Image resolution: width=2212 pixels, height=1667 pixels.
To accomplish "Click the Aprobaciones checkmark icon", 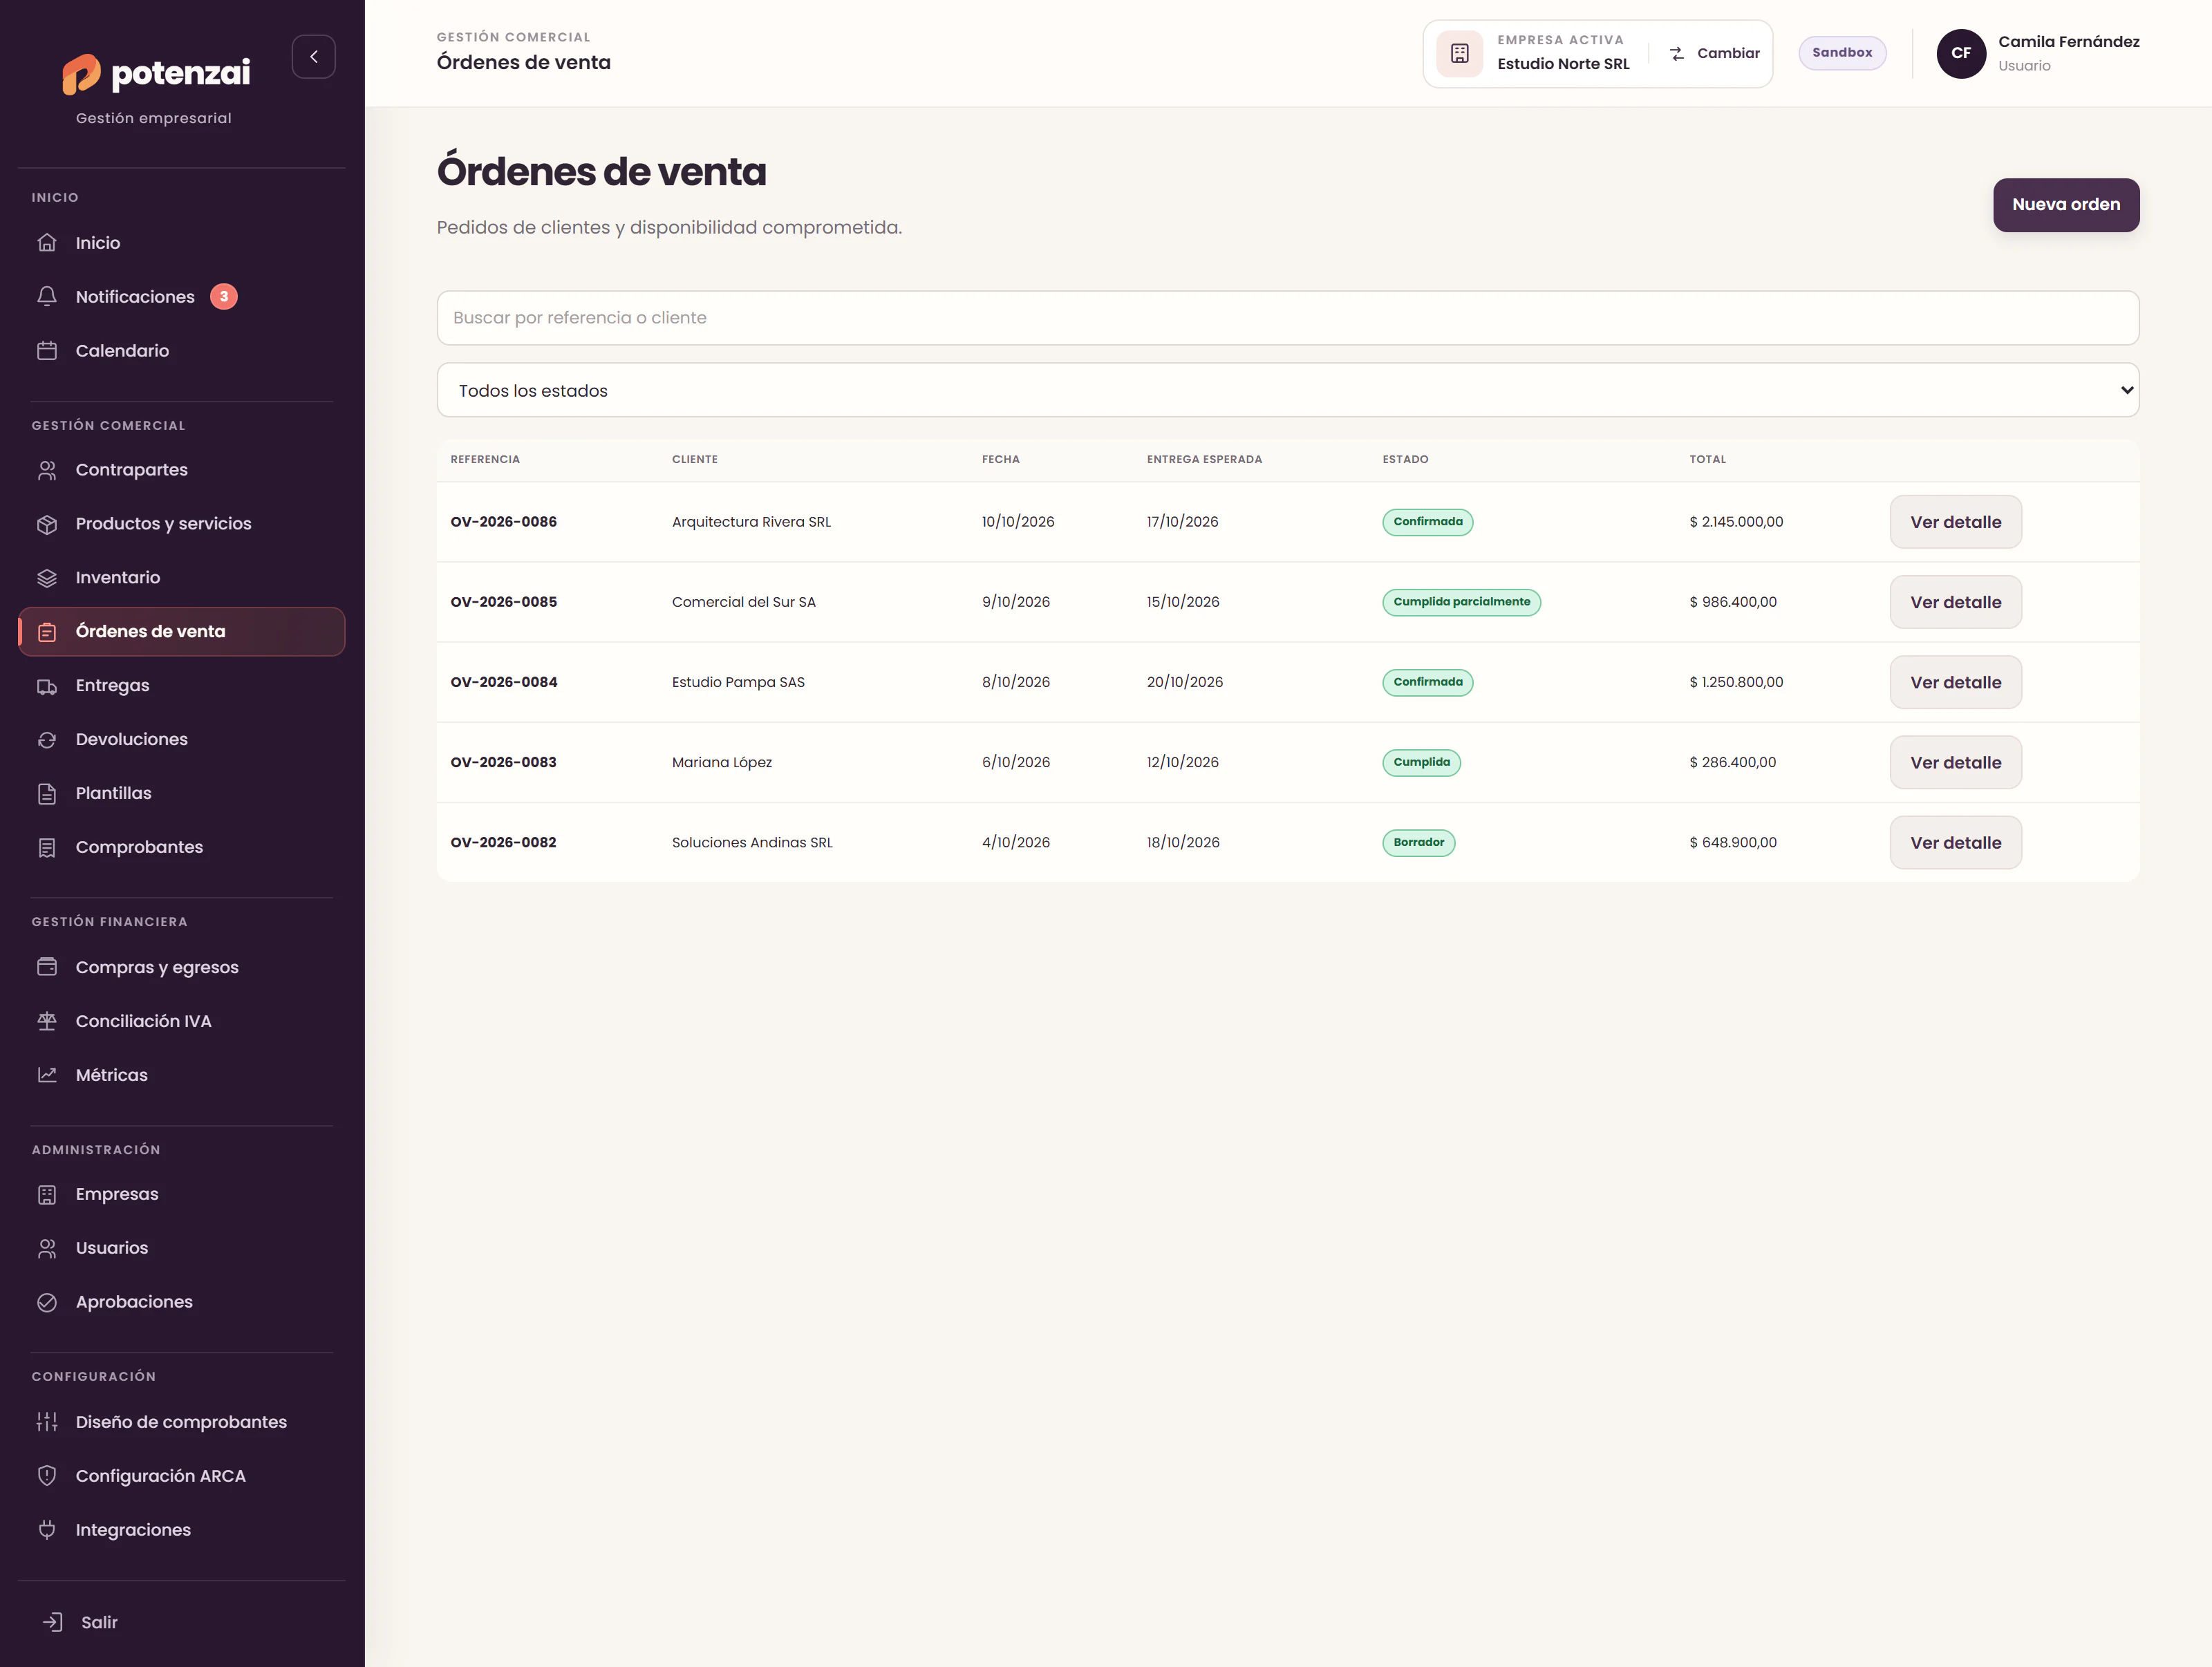I will tap(47, 1302).
